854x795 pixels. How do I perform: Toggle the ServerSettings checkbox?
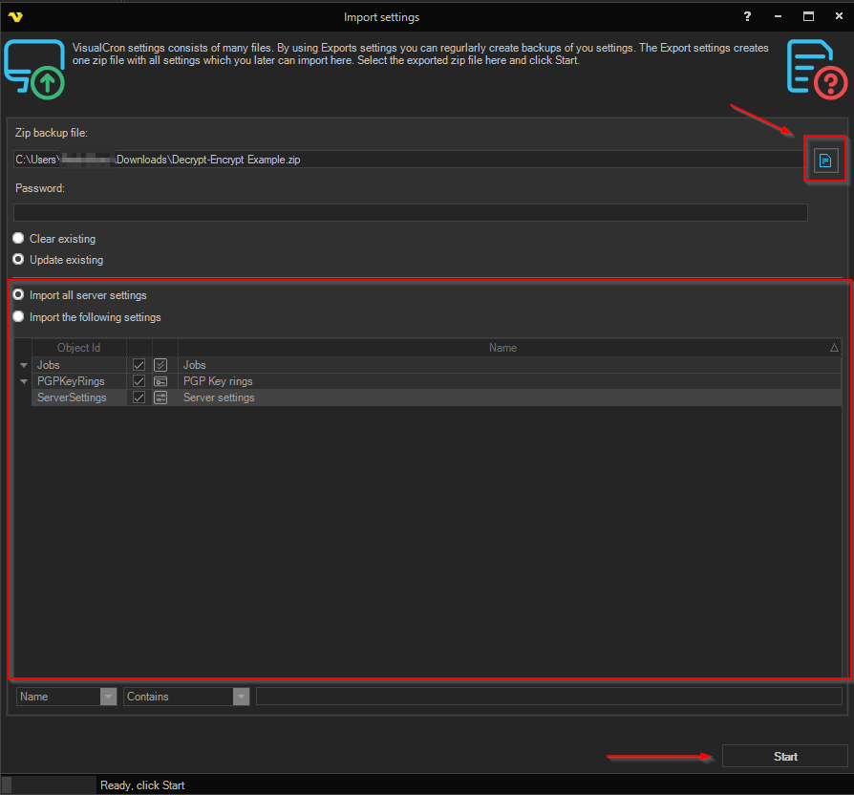[139, 397]
